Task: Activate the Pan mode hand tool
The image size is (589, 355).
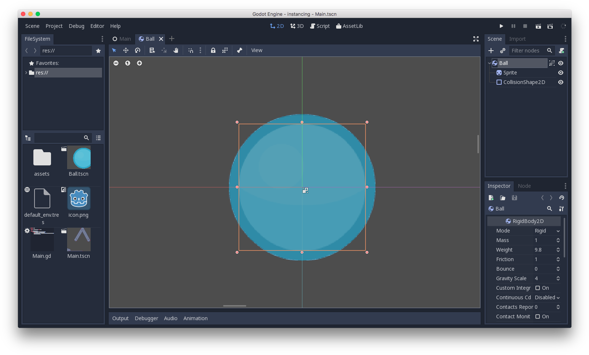Action: [x=176, y=50]
